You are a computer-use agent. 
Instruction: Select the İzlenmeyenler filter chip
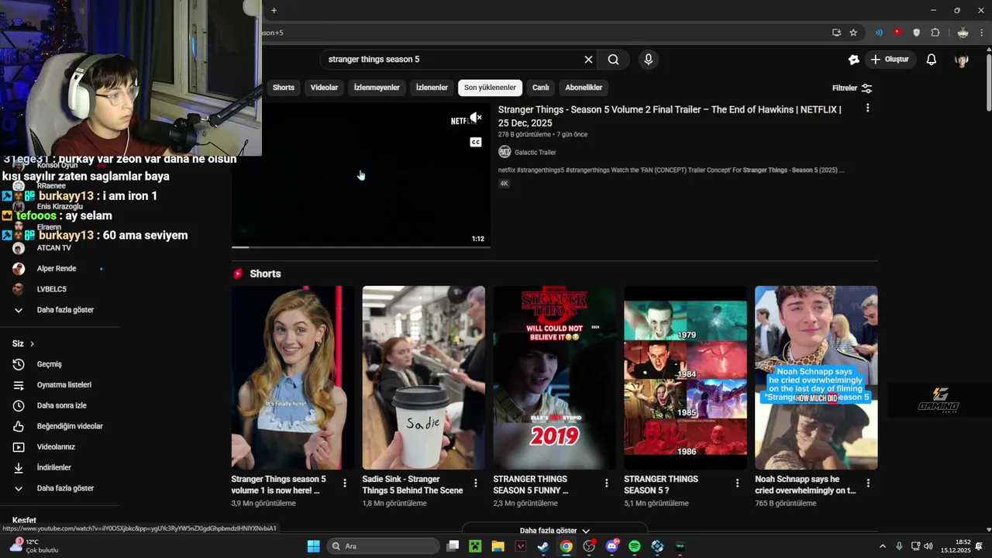coord(377,88)
